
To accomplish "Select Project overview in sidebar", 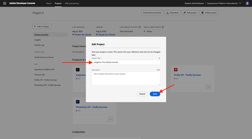I will pos(50,34).
